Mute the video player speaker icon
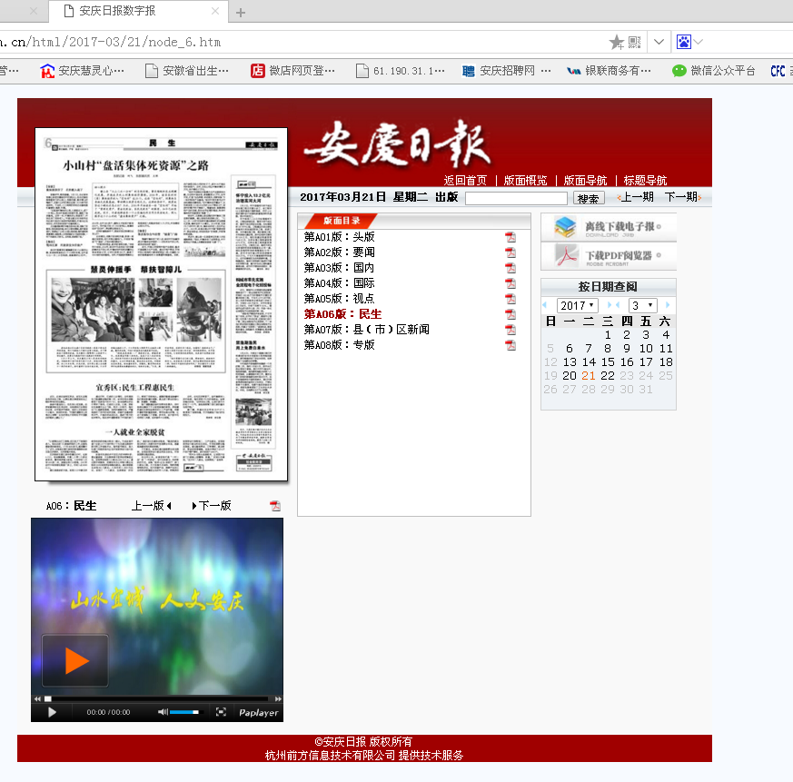Viewport: 793px width, 782px height. click(163, 712)
